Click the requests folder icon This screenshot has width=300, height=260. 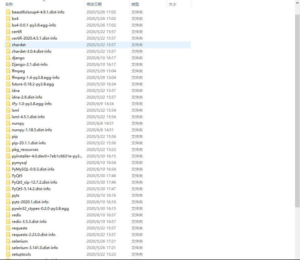pos(8,228)
